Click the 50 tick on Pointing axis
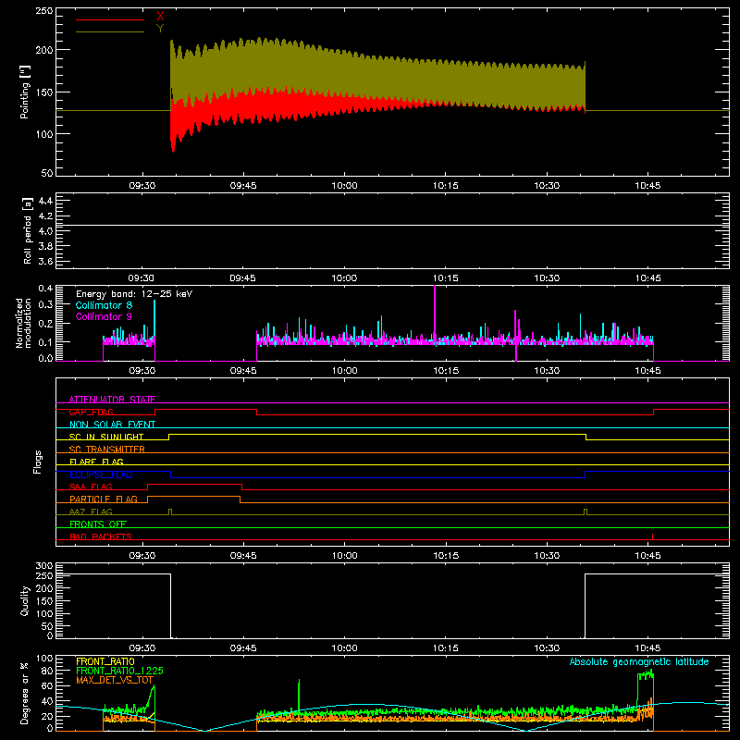740x740 pixels. coord(47,173)
